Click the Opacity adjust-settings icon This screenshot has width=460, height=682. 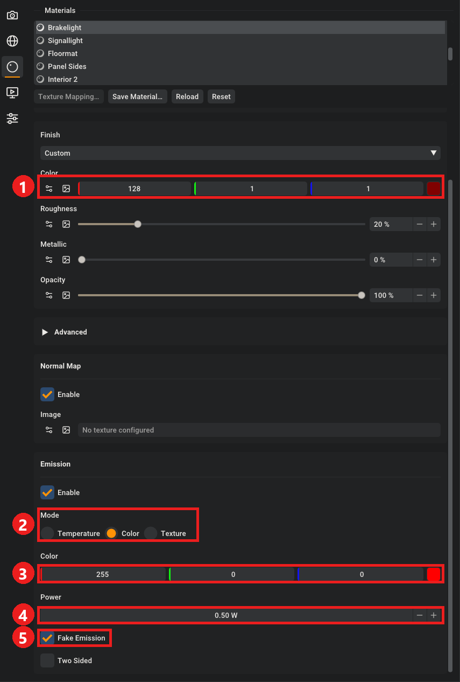point(49,295)
